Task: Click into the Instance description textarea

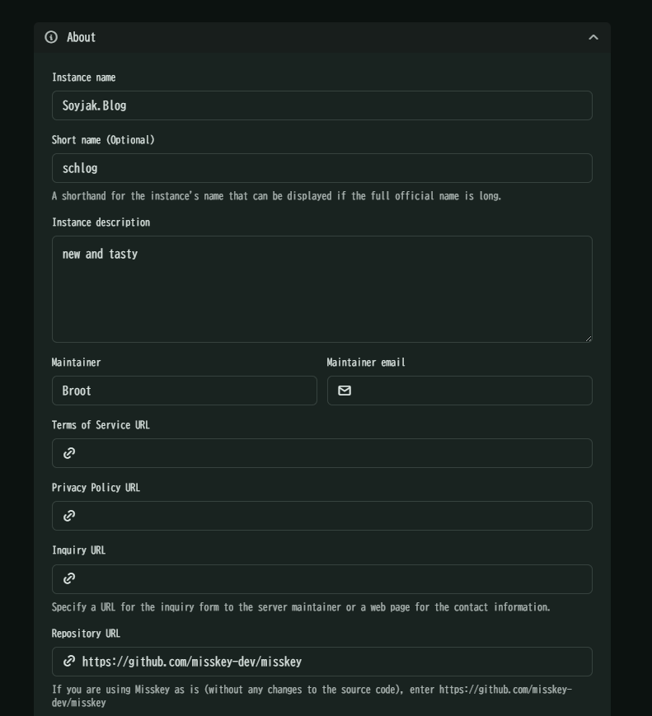Action: coord(322,289)
